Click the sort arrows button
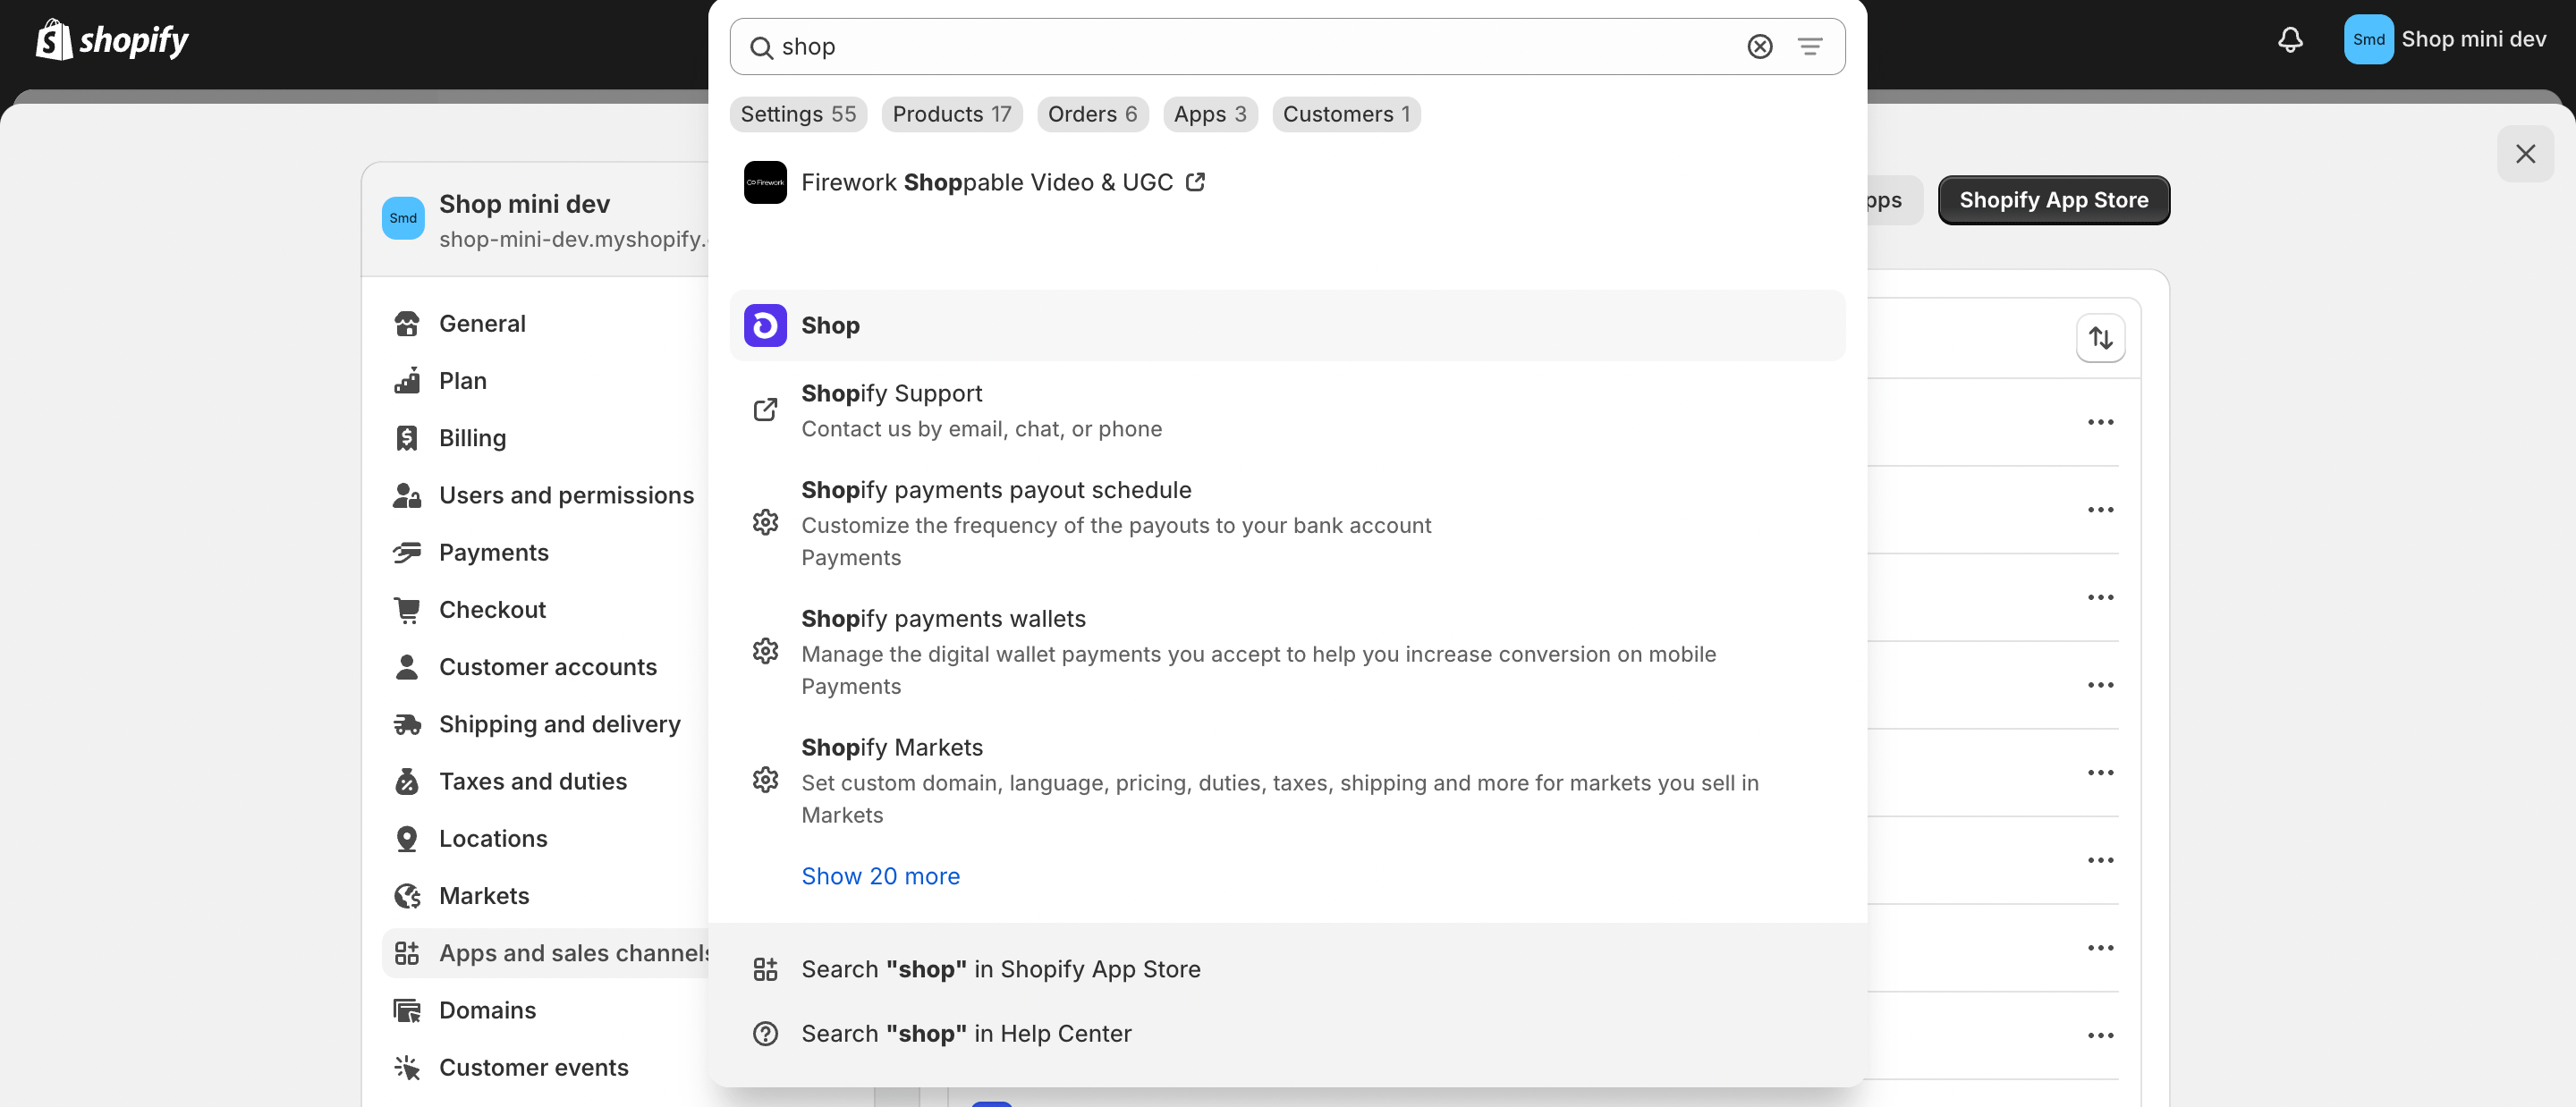Screen dimensions: 2576x1107 (x=2100, y=339)
